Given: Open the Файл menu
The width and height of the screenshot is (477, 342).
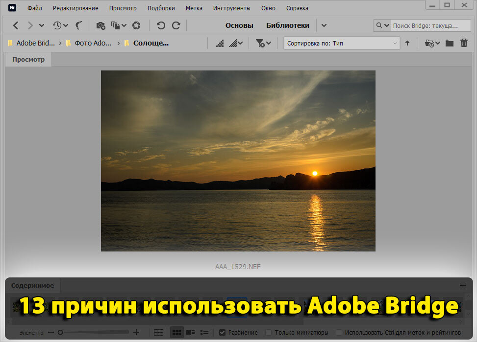Looking at the screenshot, I should click(x=34, y=8).
